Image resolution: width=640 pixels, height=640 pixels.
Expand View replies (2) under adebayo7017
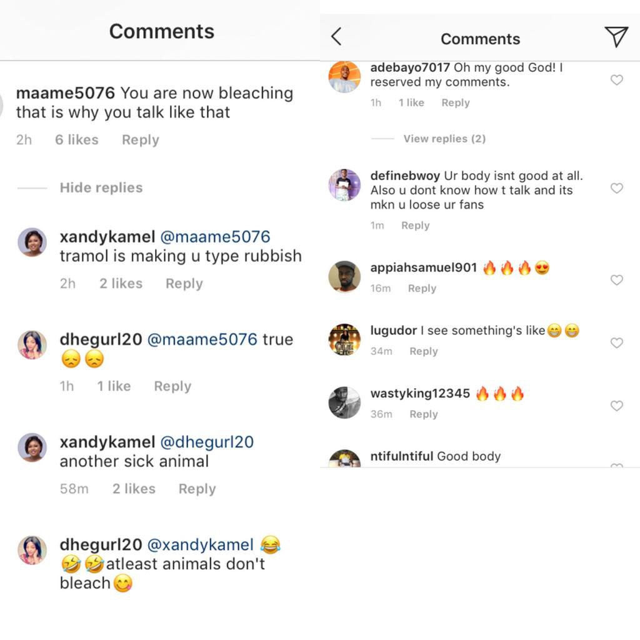pos(444,139)
